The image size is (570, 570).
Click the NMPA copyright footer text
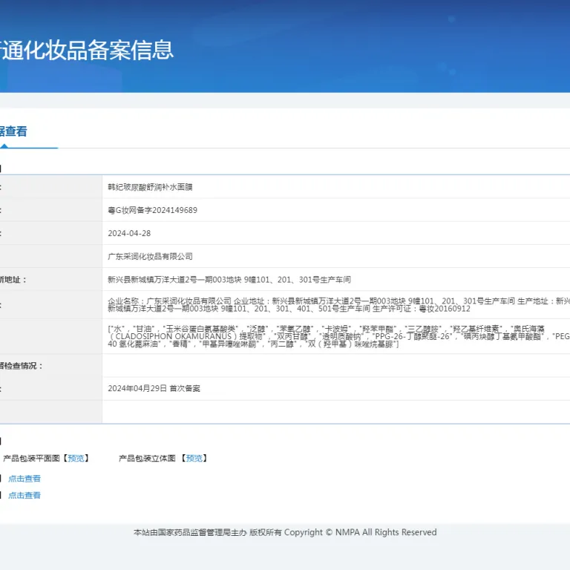[x=285, y=533]
